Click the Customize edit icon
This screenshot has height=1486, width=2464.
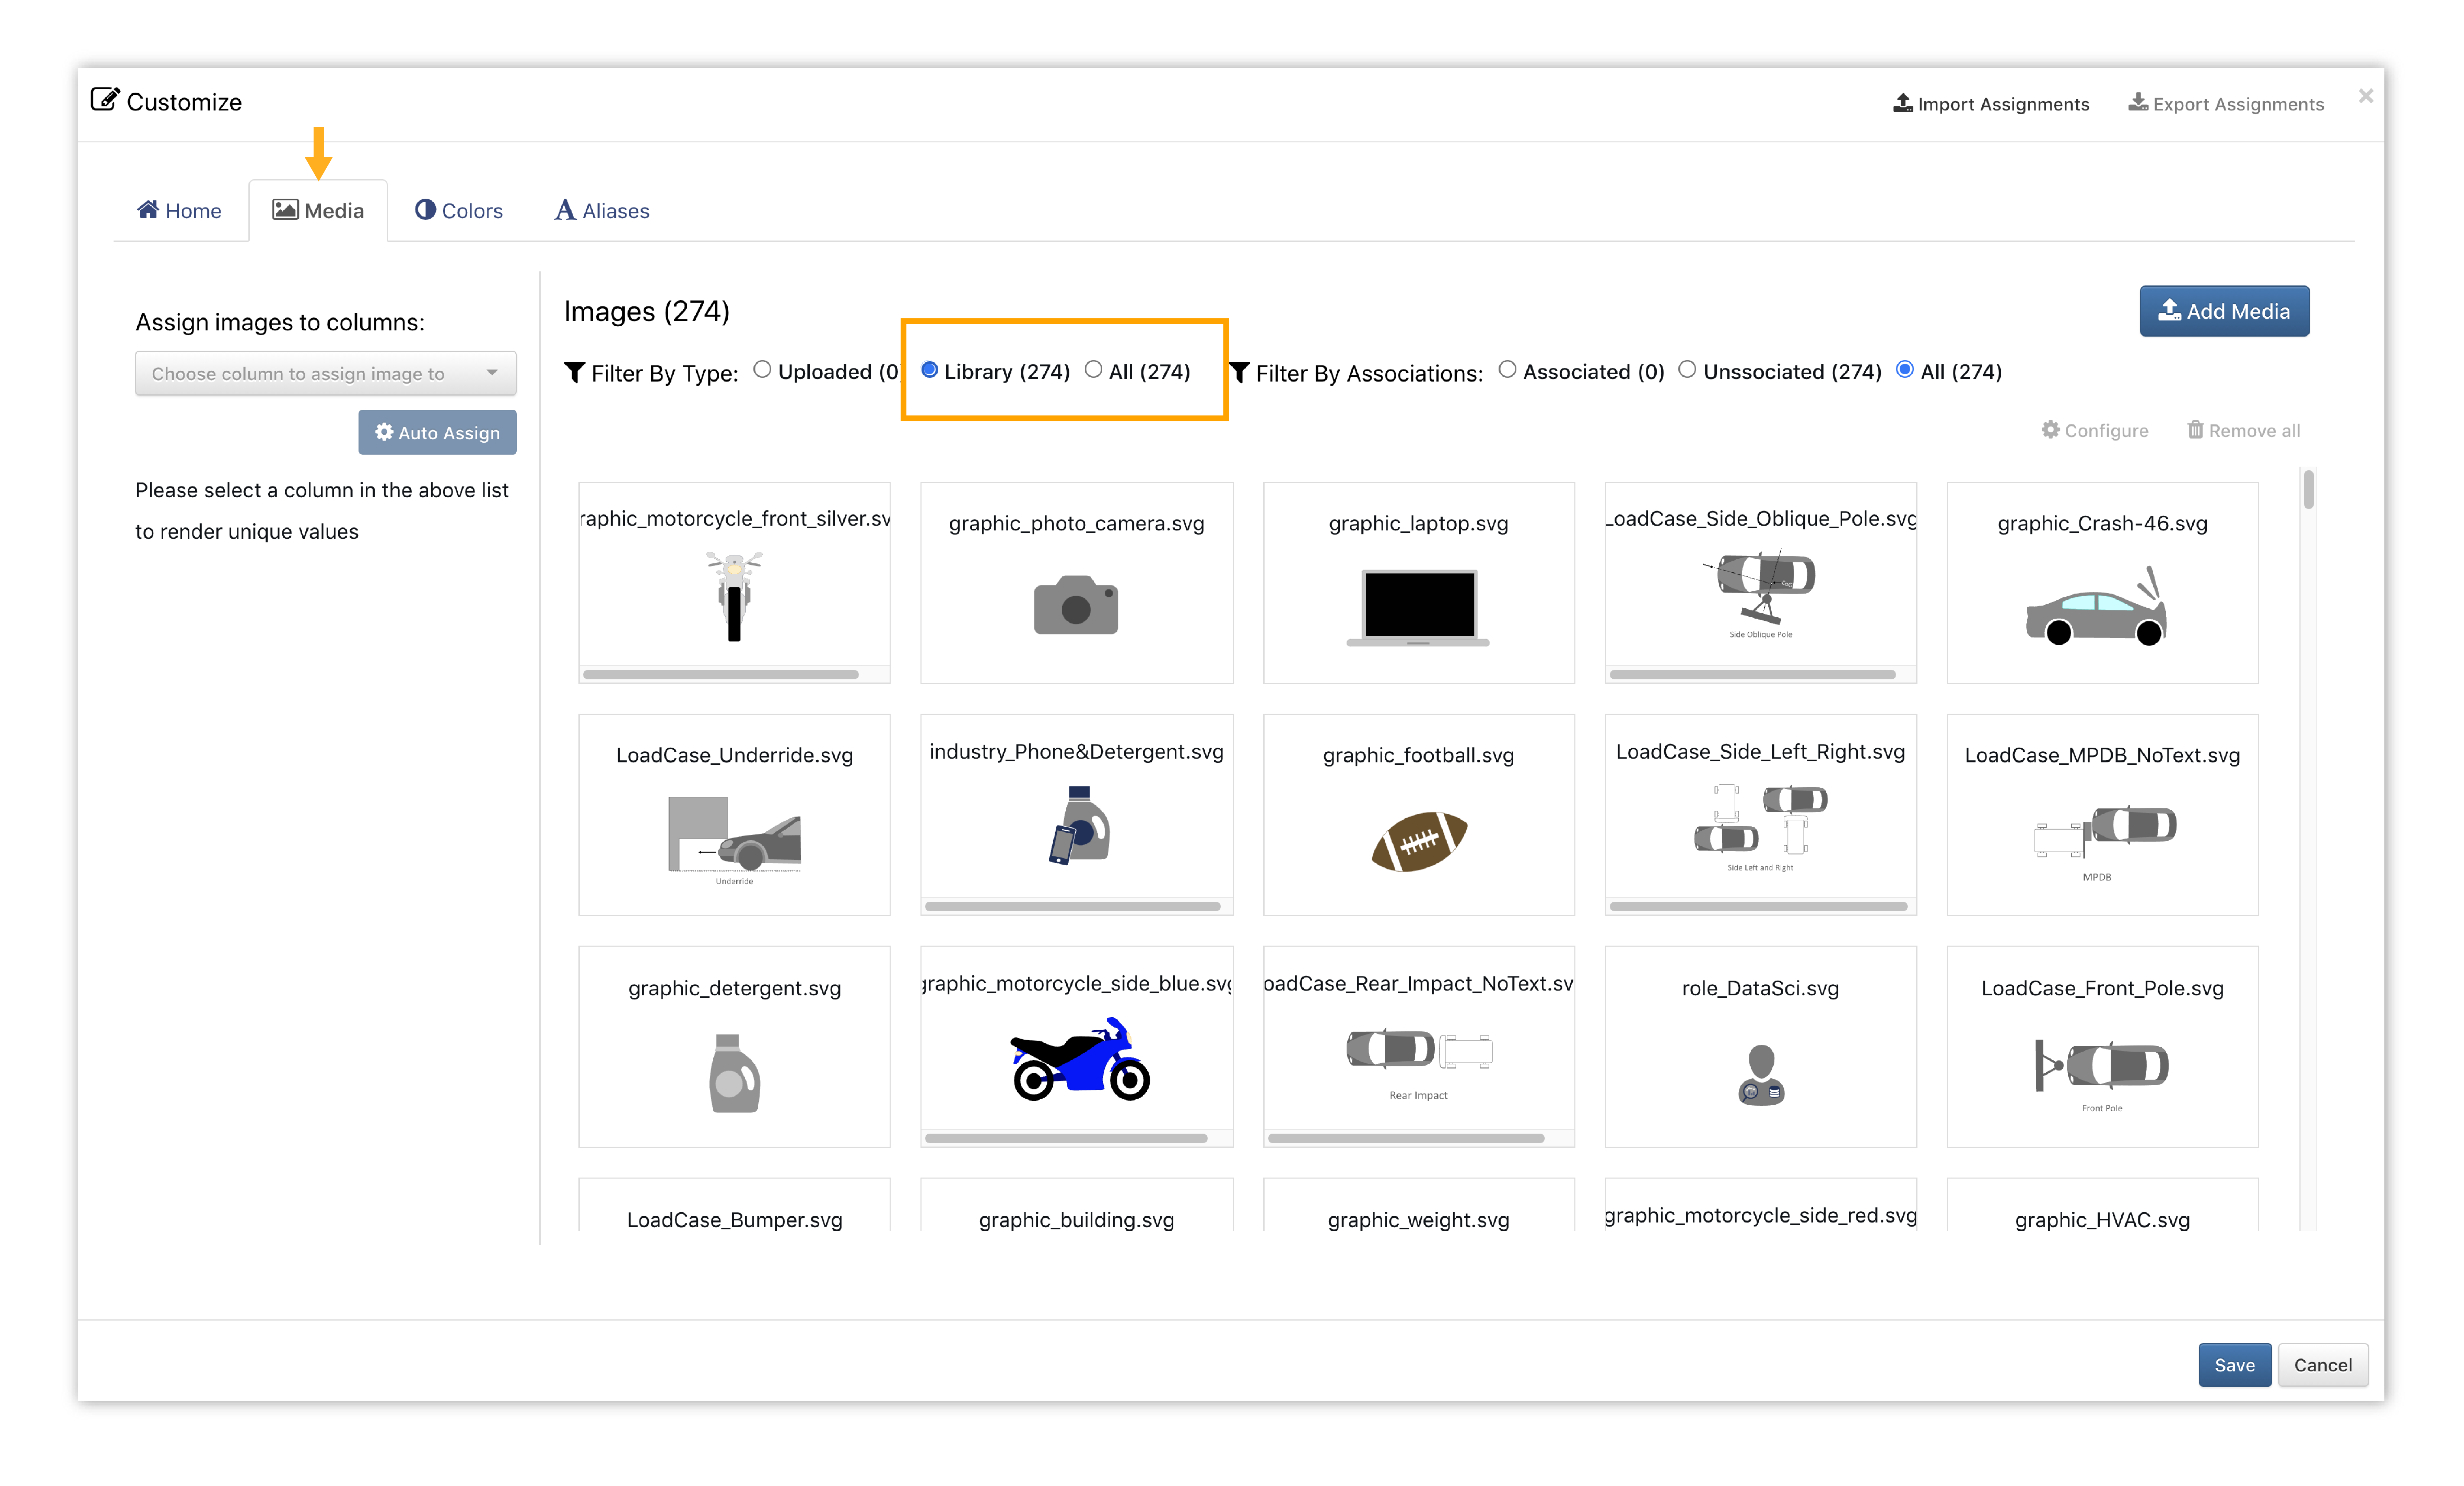[x=105, y=99]
